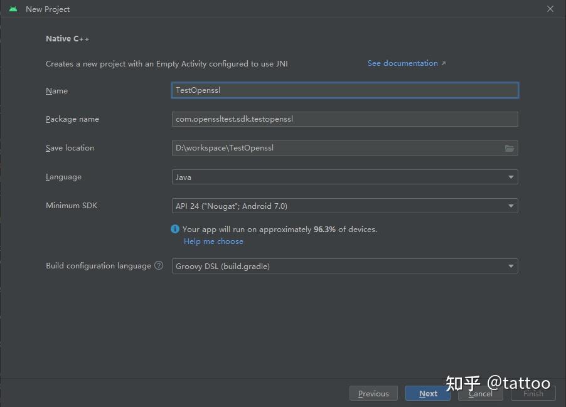The height and width of the screenshot is (407, 566).
Task: Click the Save location path field
Action: pos(336,148)
